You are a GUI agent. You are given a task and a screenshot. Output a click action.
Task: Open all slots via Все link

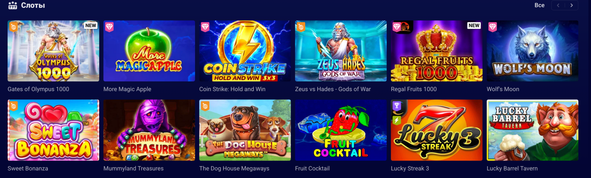coord(539,5)
